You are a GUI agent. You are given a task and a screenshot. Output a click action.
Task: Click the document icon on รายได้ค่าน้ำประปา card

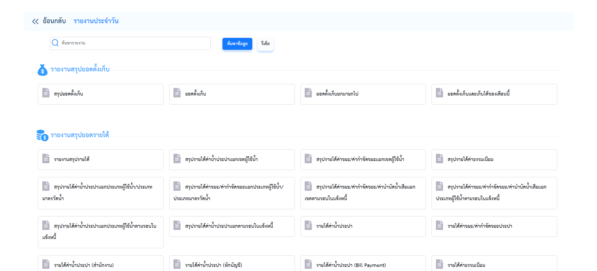click(x=308, y=225)
